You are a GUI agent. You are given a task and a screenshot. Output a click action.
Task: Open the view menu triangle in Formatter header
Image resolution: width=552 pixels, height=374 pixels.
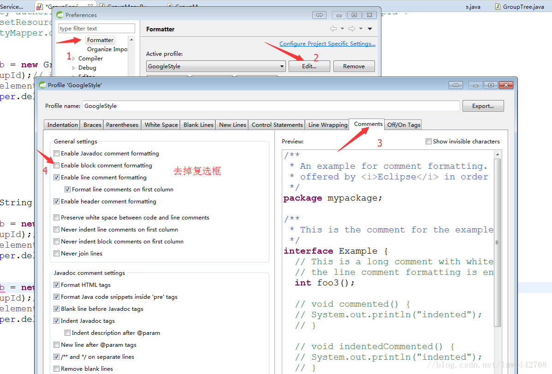pos(370,29)
